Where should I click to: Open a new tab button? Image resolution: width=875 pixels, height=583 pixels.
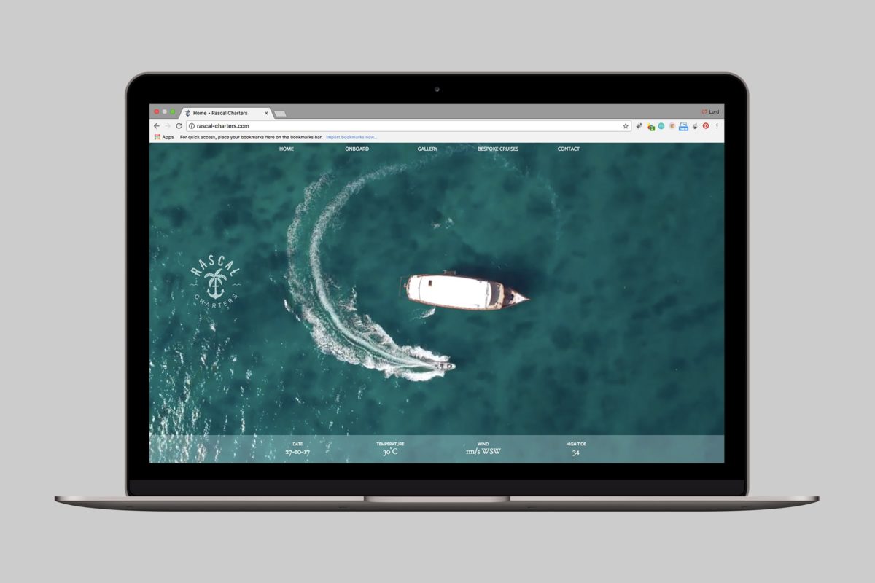(280, 114)
